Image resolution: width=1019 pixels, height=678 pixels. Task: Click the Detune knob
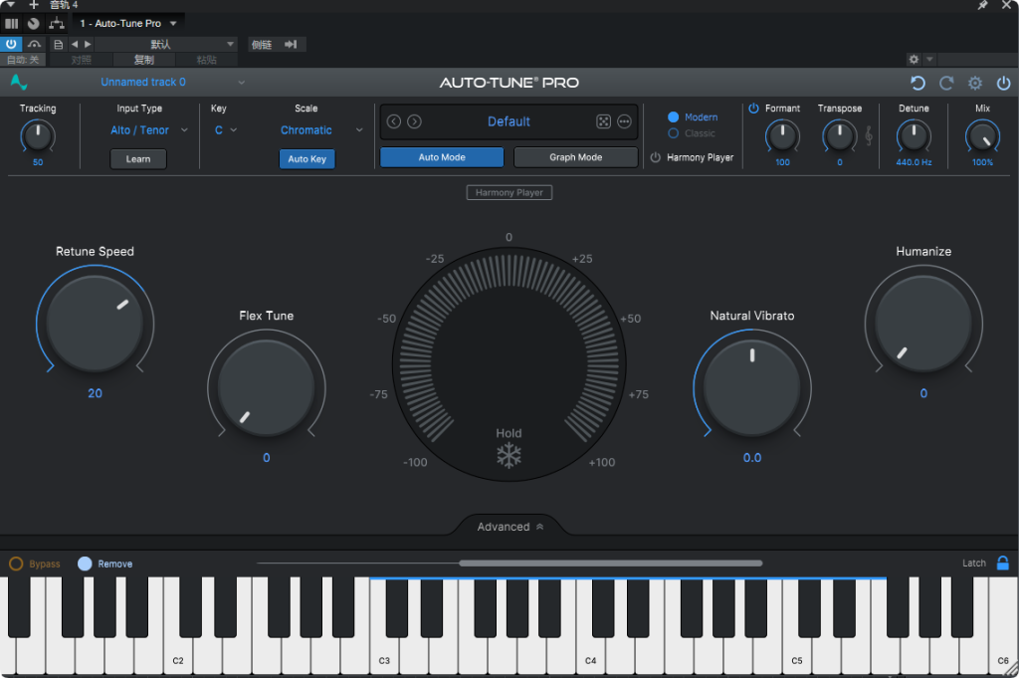(x=914, y=136)
